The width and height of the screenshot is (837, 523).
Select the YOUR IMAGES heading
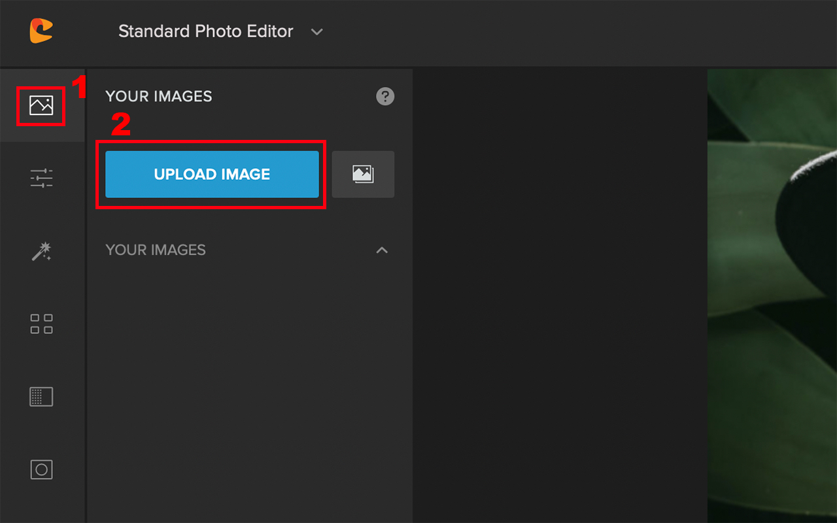pos(158,96)
